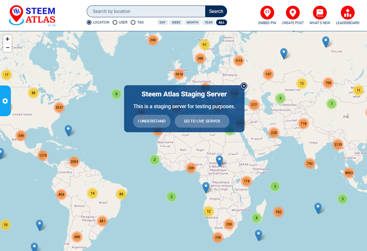Viewport: 367px width, 251px height.
Task: Open the Leaderboard
Action: (x=347, y=15)
